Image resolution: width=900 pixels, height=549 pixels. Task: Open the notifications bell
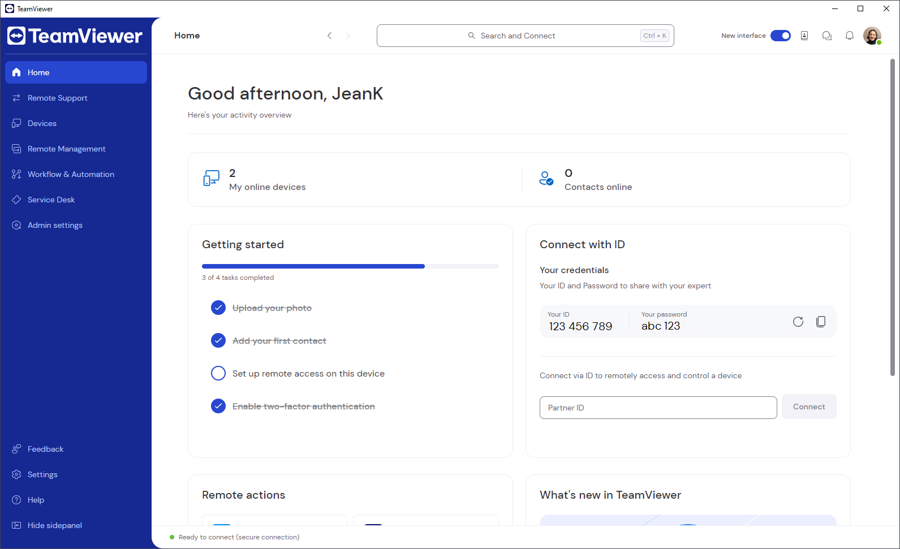pos(849,36)
